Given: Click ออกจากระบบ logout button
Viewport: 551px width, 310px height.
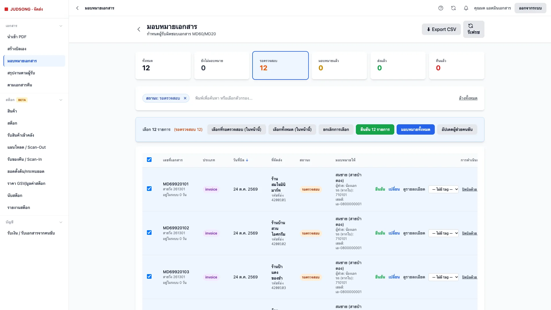Looking at the screenshot, I should pos(530,8).
